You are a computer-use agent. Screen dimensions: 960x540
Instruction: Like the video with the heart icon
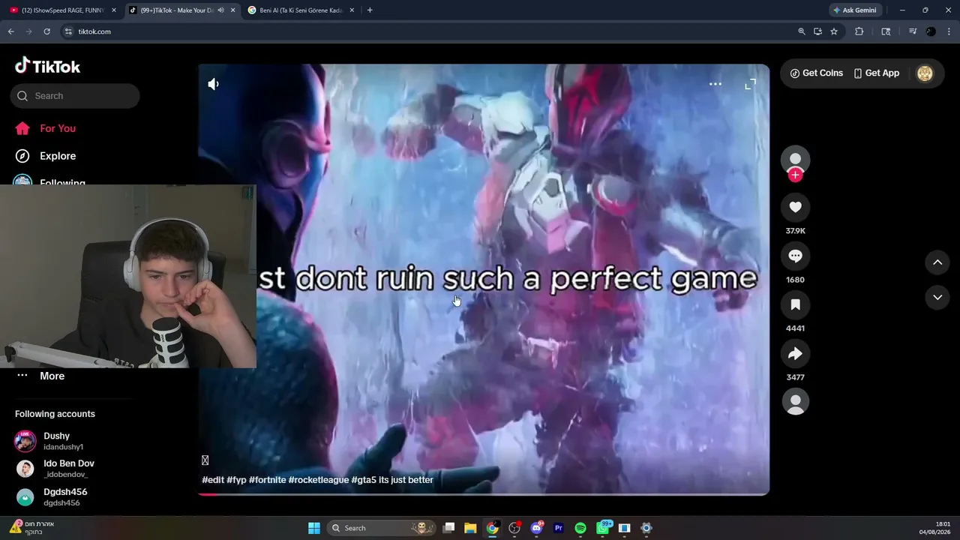coord(796,207)
